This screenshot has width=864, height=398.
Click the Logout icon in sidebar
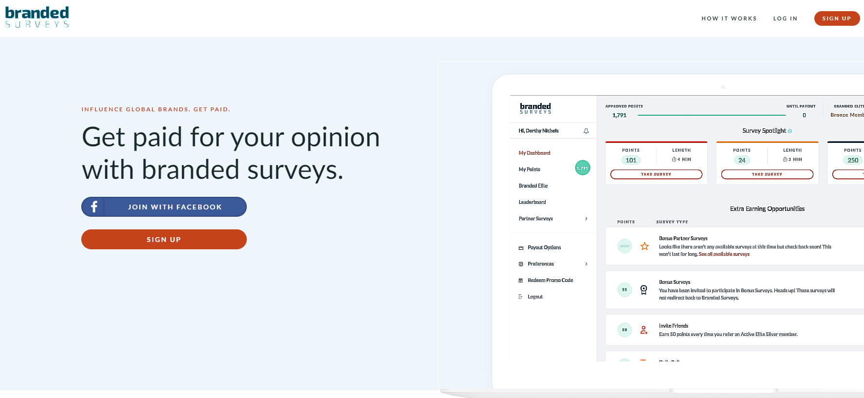click(520, 296)
